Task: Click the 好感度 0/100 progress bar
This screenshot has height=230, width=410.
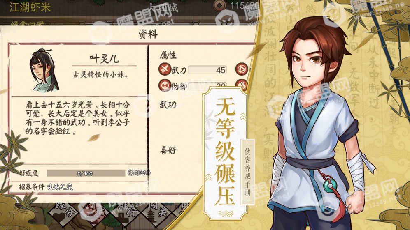Action: tap(86, 173)
